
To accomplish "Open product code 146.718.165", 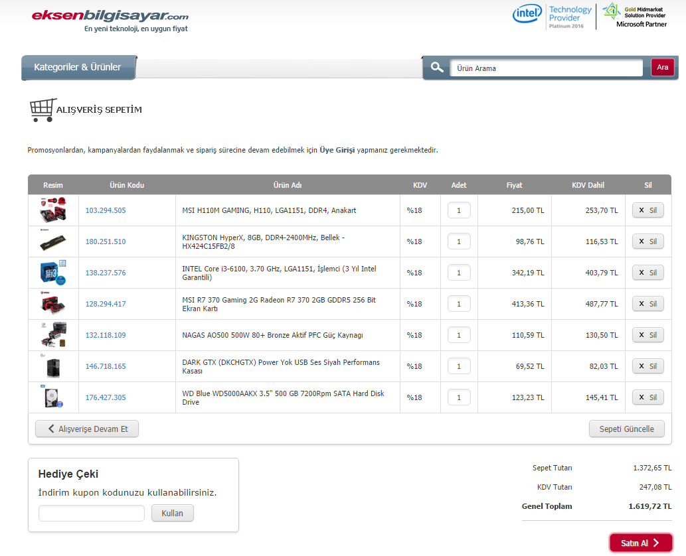I will 106,366.
